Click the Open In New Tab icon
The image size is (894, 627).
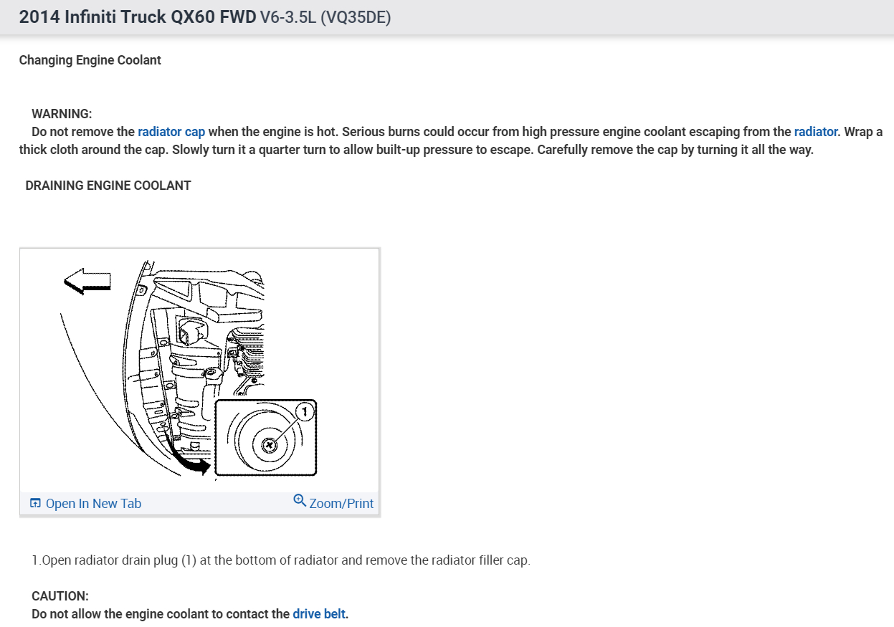35,503
